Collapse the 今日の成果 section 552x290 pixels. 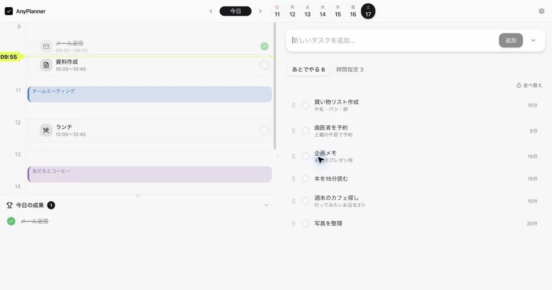click(266, 205)
